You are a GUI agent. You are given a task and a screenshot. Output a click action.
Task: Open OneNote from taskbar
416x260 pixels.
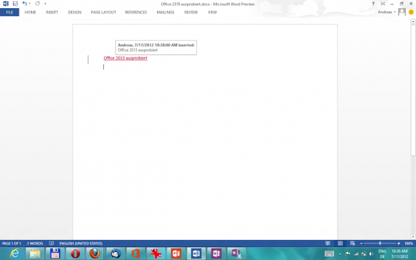pos(216,254)
